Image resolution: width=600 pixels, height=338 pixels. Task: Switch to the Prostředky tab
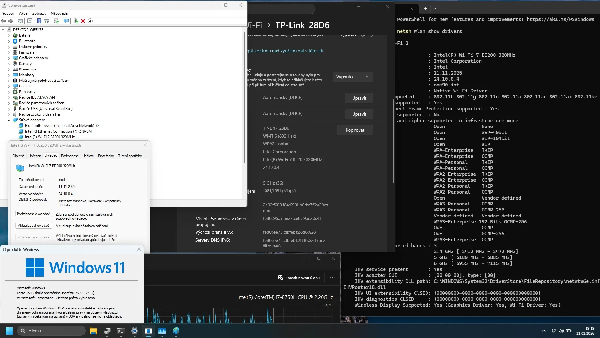pos(106,156)
